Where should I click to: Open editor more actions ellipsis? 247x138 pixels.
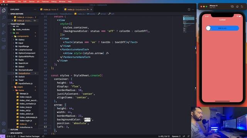[193, 10]
